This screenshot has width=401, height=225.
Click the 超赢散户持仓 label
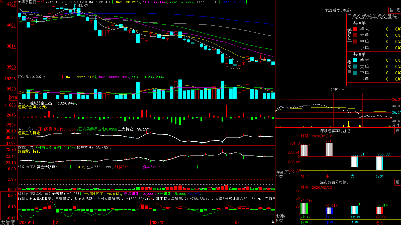pos(29,151)
